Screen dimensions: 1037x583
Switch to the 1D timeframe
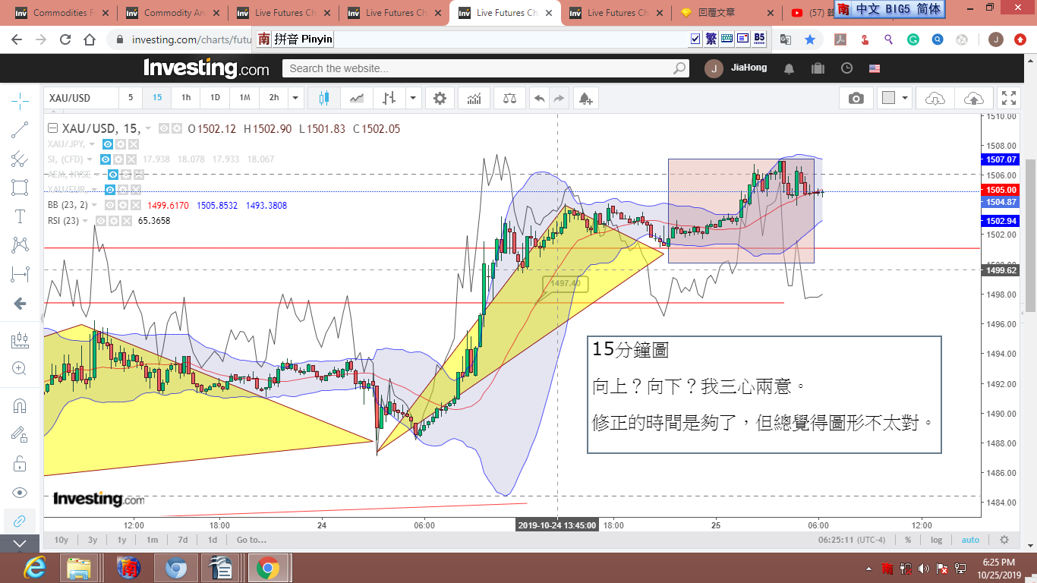tap(215, 98)
